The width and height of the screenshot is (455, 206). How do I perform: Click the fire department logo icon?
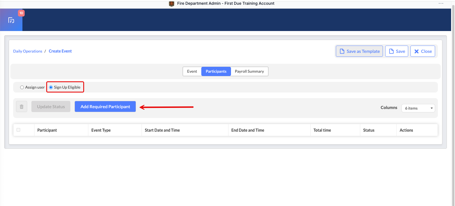click(172, 4)
